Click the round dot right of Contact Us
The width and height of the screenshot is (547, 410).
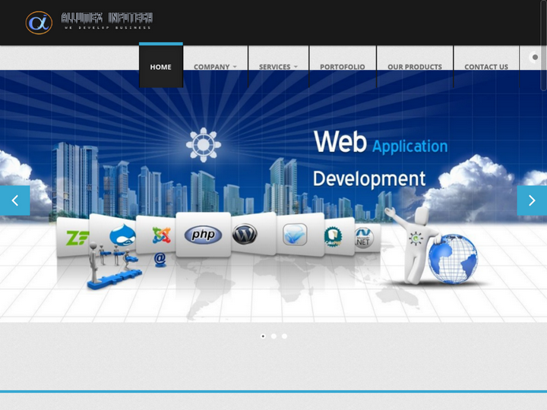click(x=535, y=57)
